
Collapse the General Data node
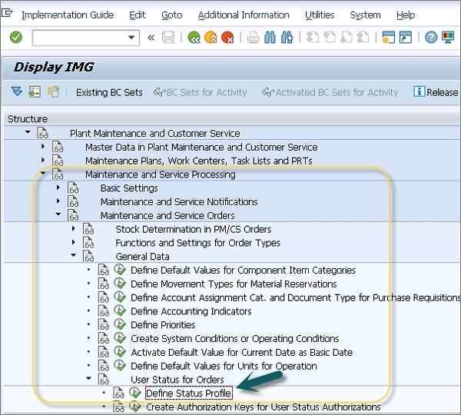pos(73,255)
